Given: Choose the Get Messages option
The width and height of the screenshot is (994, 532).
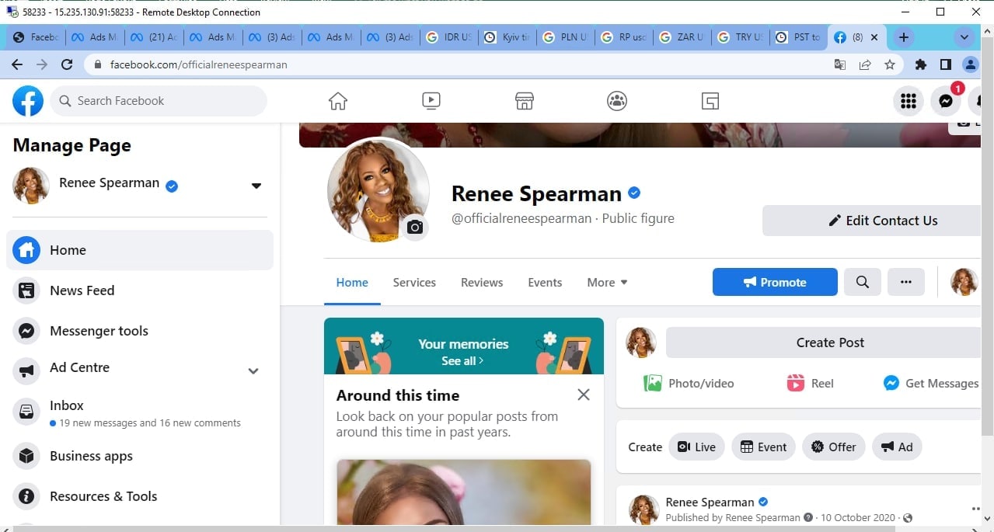Looking at the screenshot, I should click(x=931, y=383).
